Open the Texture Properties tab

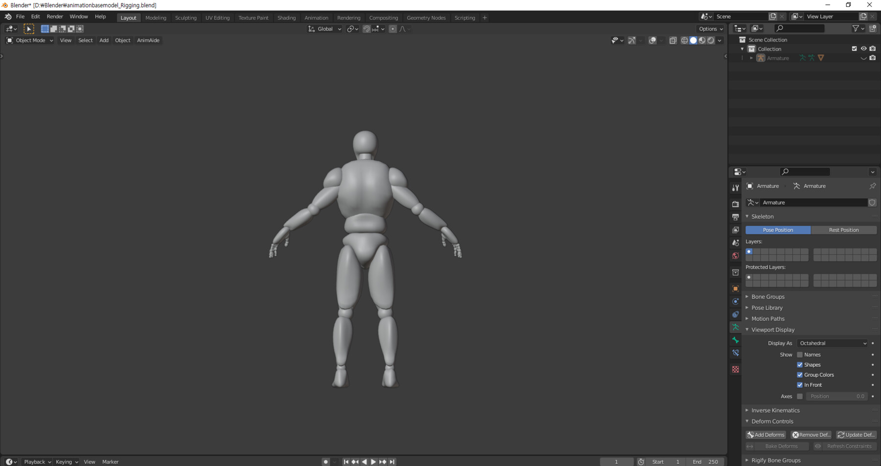(735, 369)
